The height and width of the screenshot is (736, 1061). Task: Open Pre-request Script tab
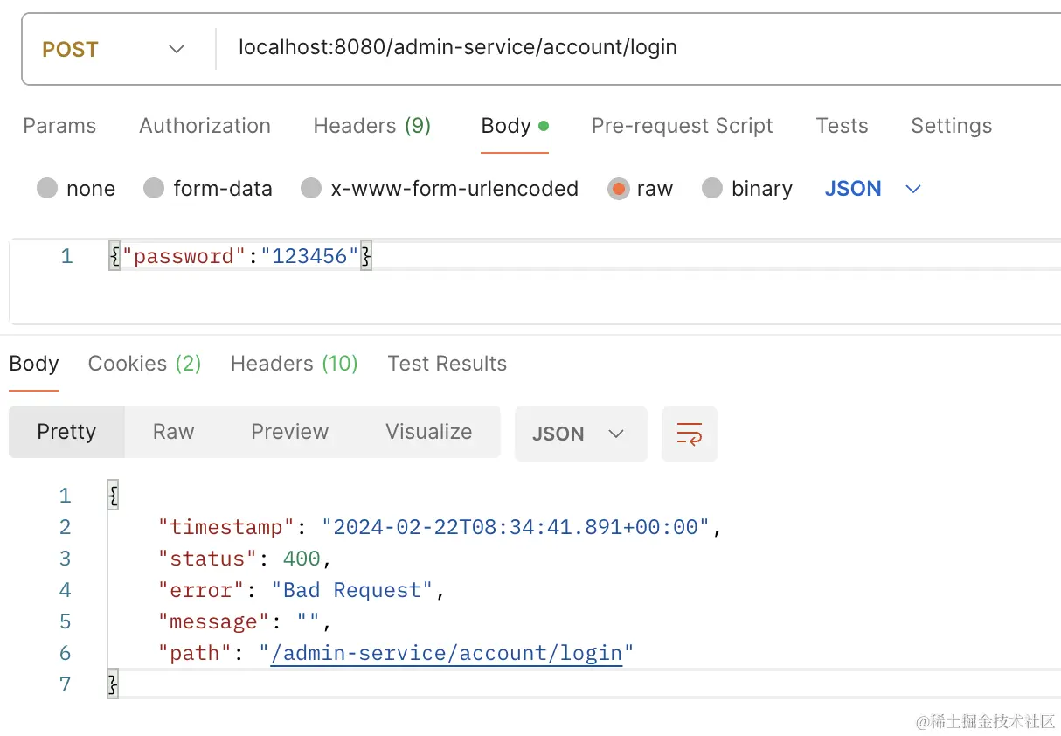(x=682, y=126)
